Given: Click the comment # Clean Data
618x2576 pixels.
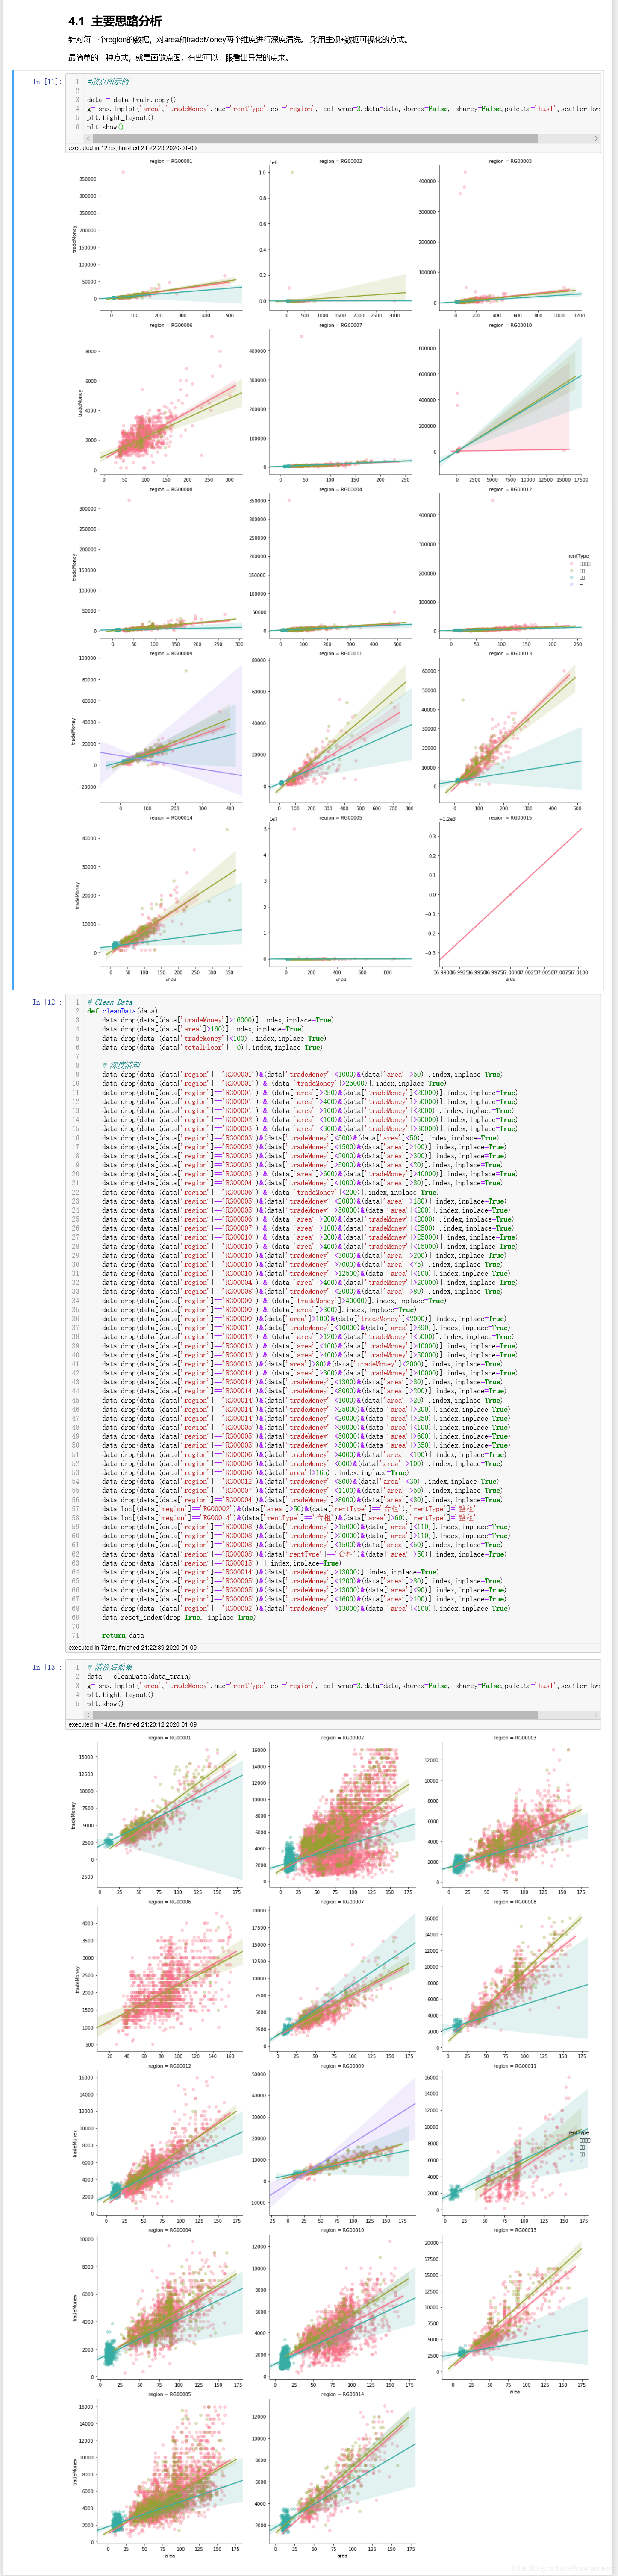Looking at the screenshot, I should [x=109, y=1001].
